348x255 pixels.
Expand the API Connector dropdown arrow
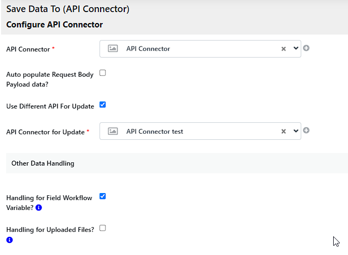[x=296, y=48]
